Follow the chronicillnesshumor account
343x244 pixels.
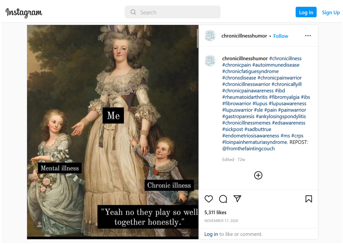coord(281,36)
